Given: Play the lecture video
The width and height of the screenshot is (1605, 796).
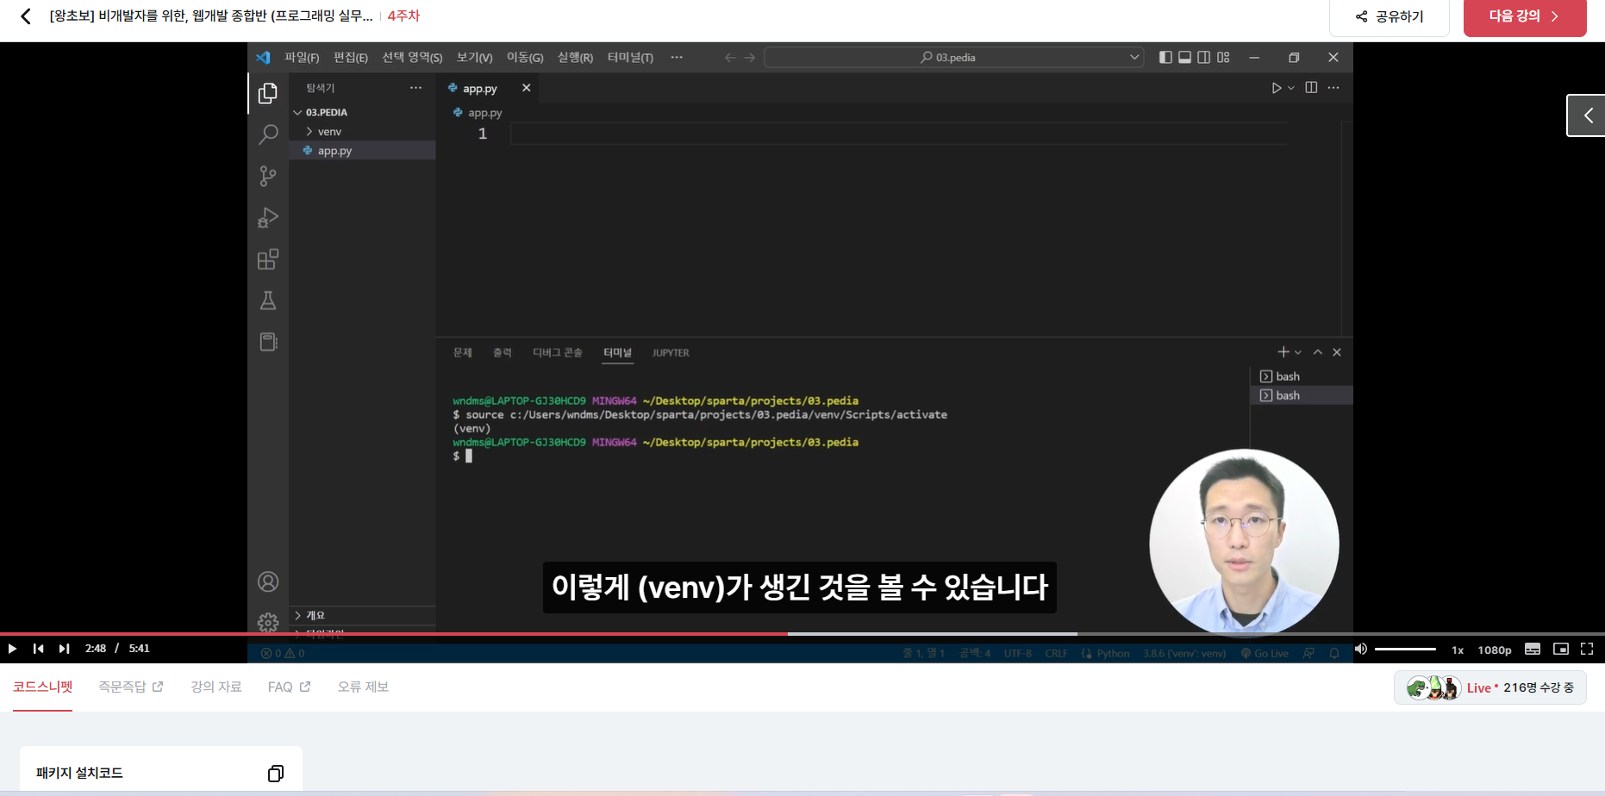Looking at the screenshot, I should pos(12,649).
